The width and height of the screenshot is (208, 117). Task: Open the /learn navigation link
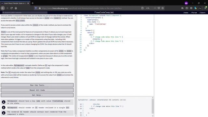pyautogui.click(x=202, y=13)
